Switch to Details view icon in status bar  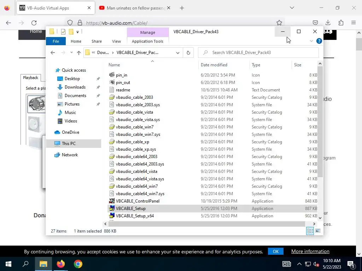pyautogui.click(x=310, y=231)
